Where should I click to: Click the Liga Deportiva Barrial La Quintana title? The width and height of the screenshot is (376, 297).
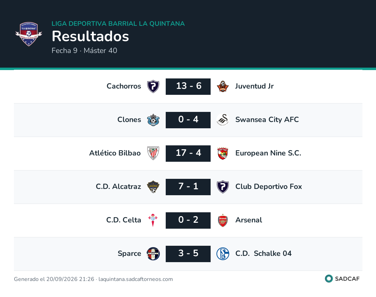click(x=118, y=23)
